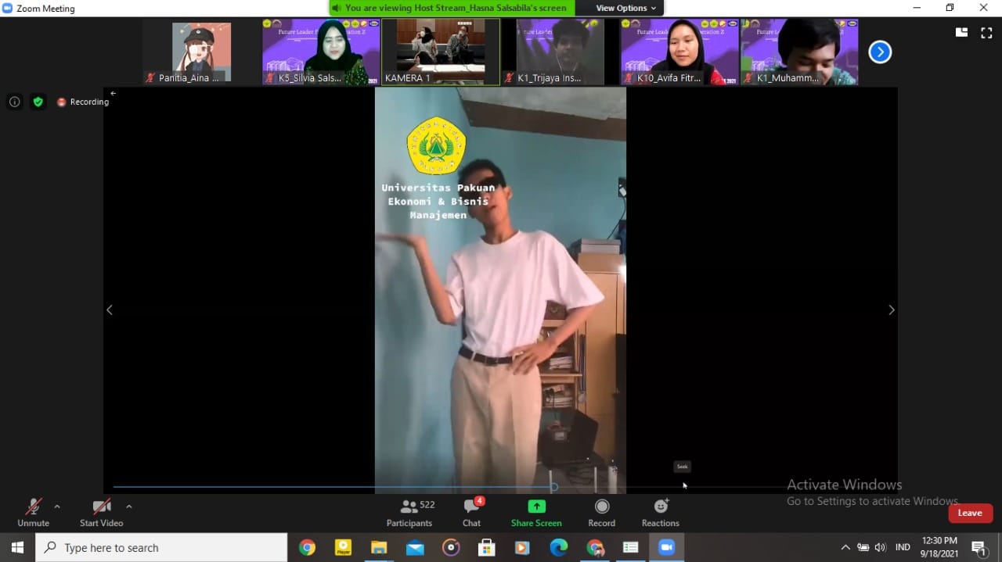Viewport: 1002px width, 562px height.
Task: Switch the gallery layout view icon
Action: [x=961, y=33]
